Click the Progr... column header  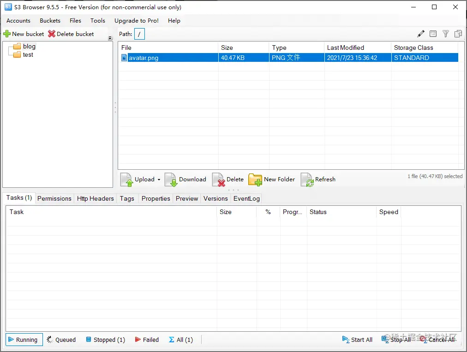tap(293, 212)
